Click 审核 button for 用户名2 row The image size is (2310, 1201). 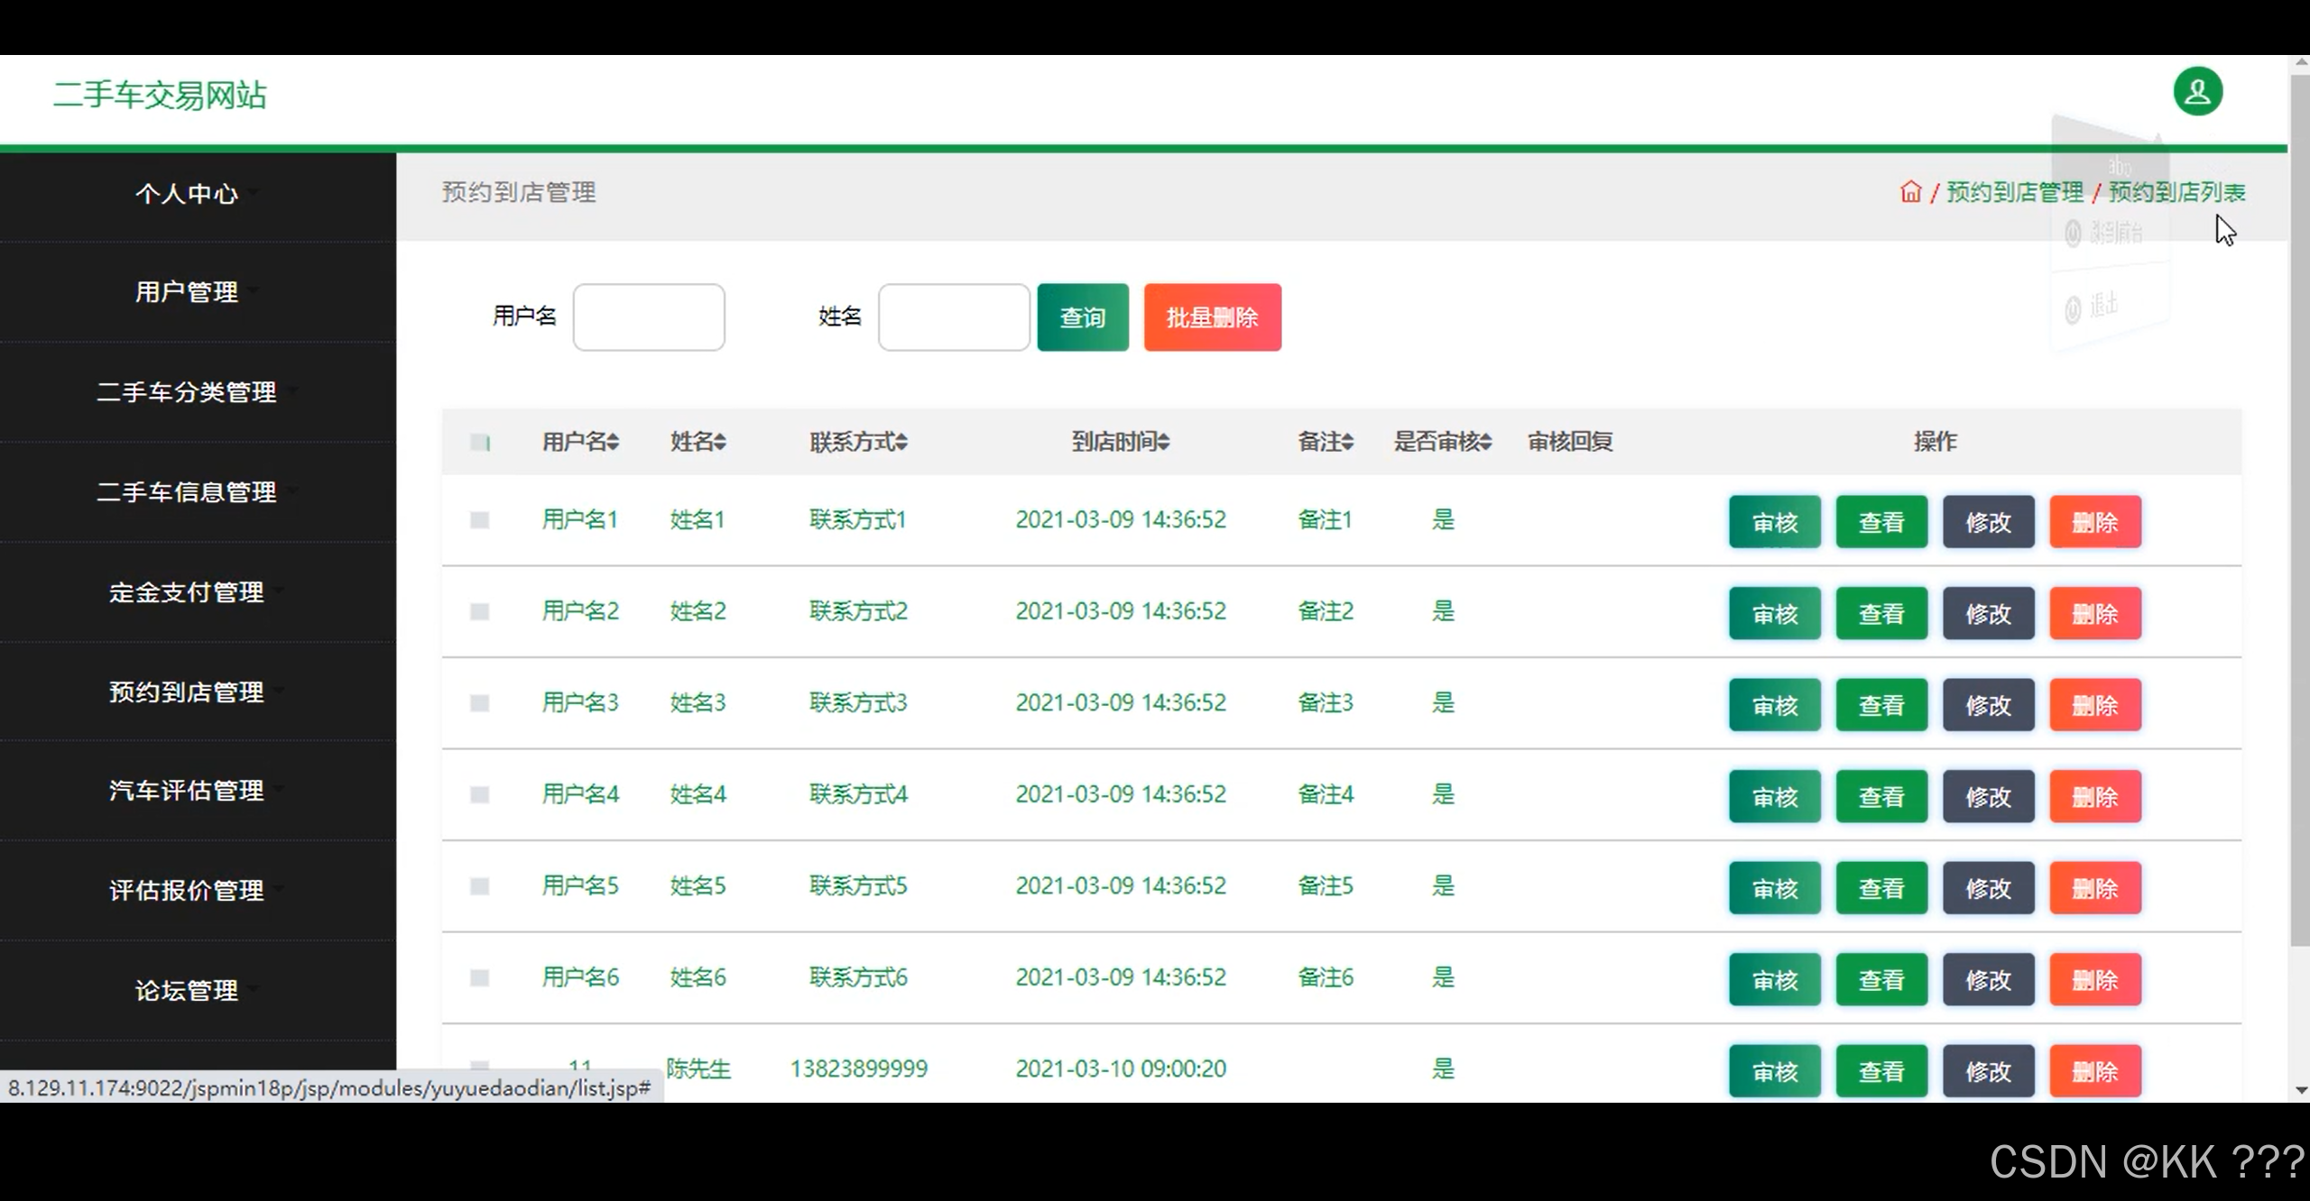coord(1774,614)
